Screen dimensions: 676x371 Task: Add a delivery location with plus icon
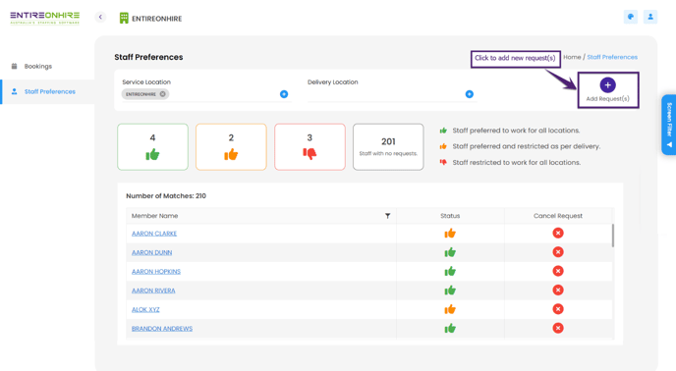coord(470,94)
